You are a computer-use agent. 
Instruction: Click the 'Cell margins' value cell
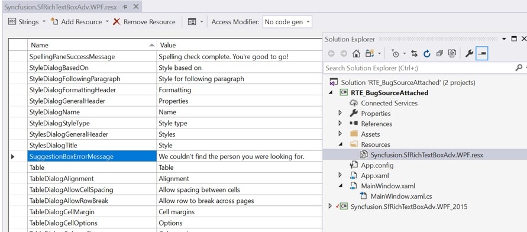coord(240,212)
